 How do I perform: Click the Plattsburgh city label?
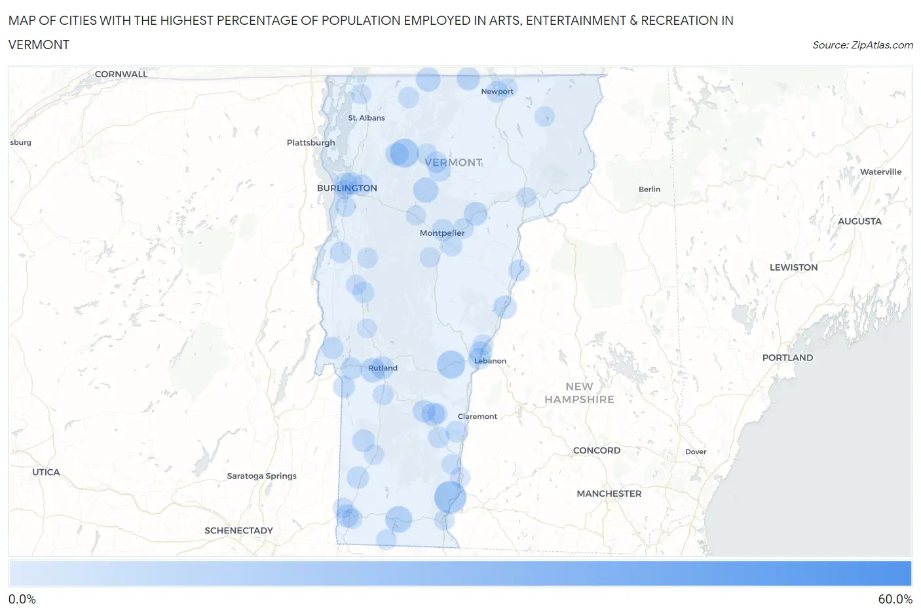(310, 143)
